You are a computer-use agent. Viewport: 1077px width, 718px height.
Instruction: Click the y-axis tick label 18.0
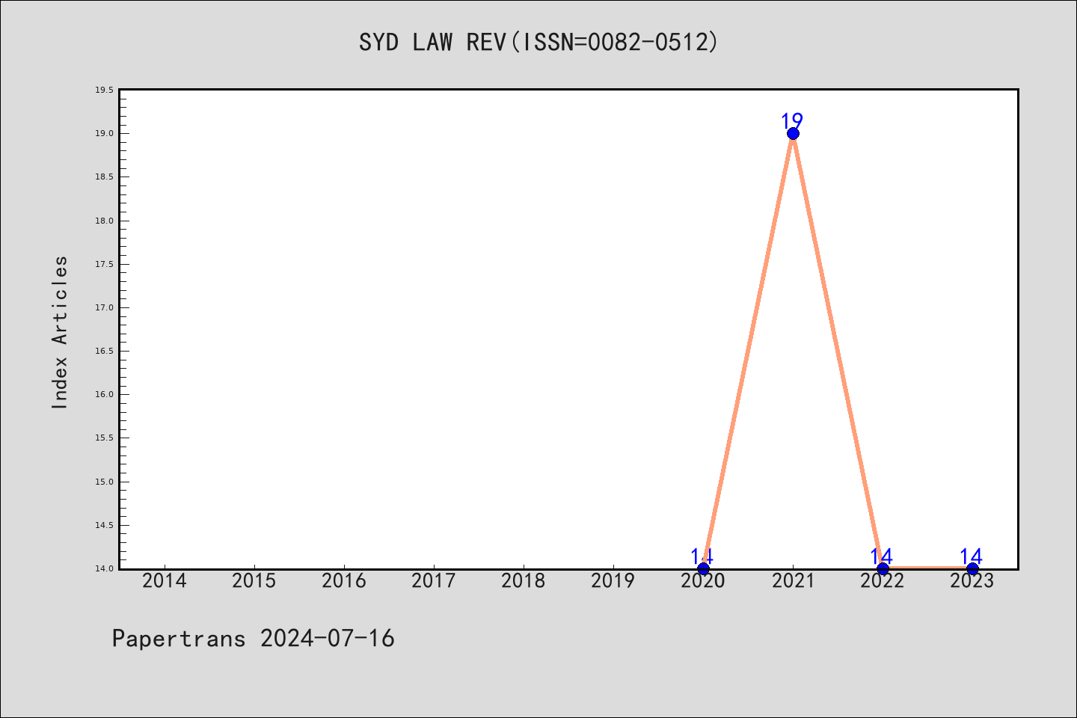(104, 221)
